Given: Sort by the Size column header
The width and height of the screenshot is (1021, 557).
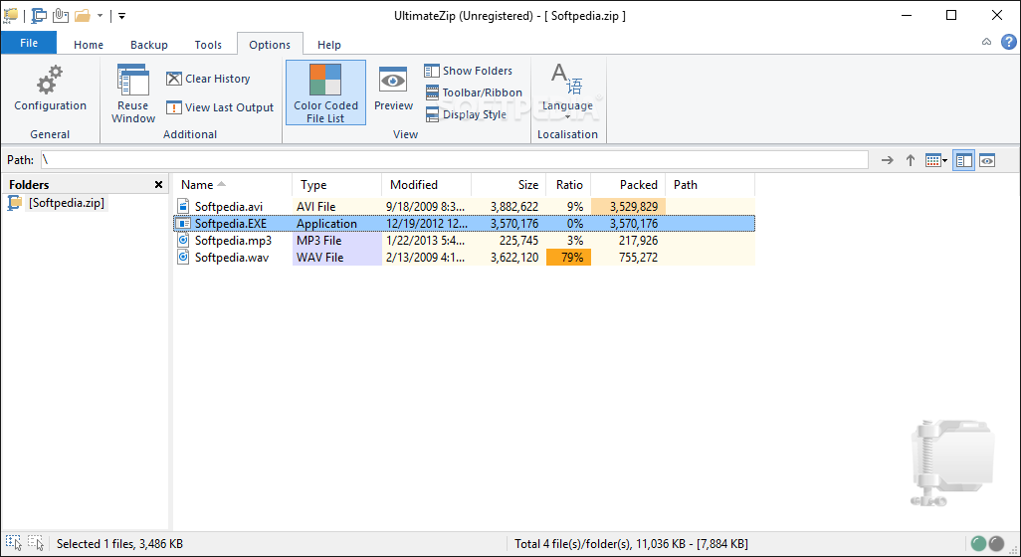Looking at the screenshot, I should tap(509, 185).
